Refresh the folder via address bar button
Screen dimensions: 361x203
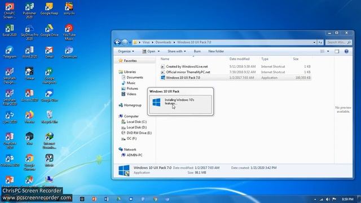pyautogui.click(x=320, y=42)
